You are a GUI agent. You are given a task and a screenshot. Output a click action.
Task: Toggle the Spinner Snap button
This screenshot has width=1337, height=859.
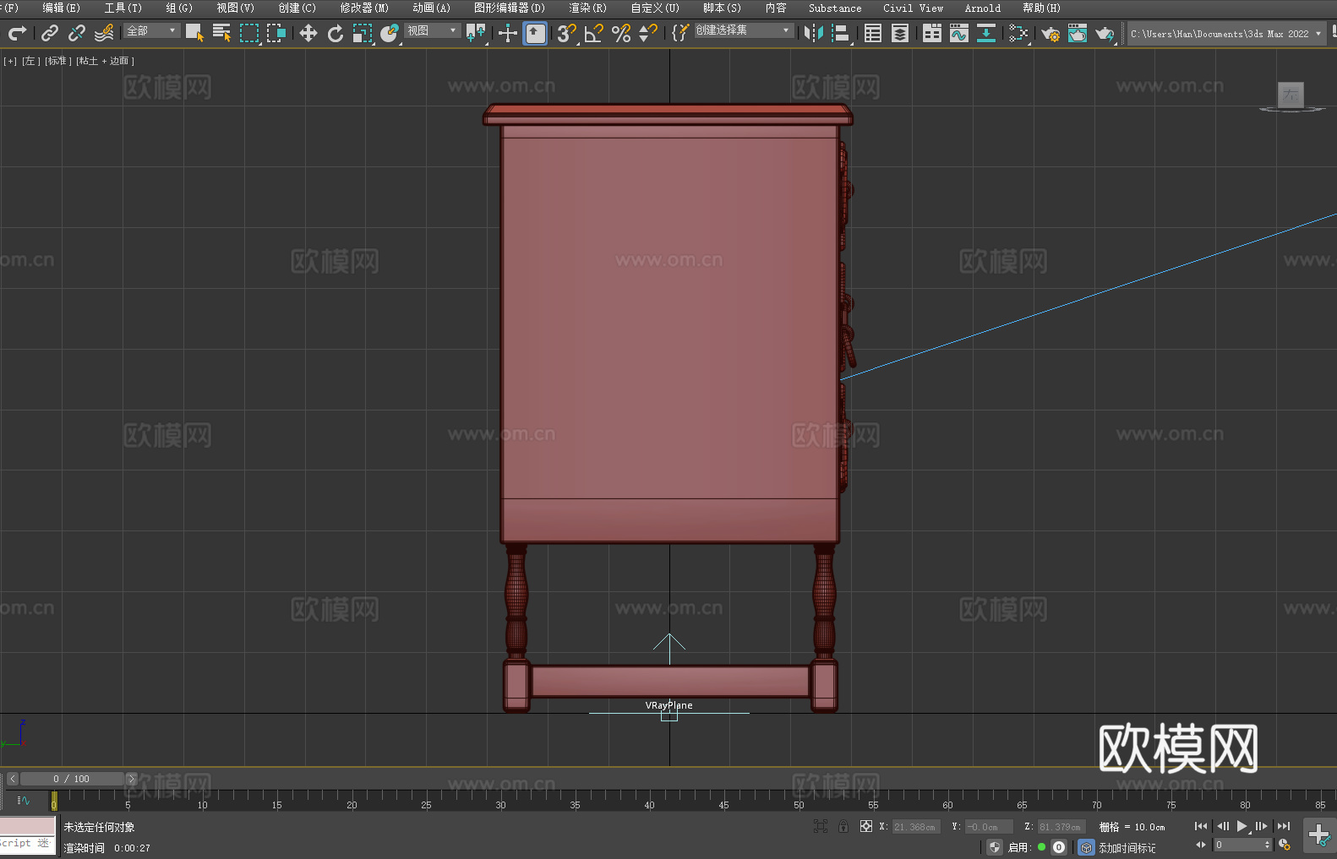point(648,33)
